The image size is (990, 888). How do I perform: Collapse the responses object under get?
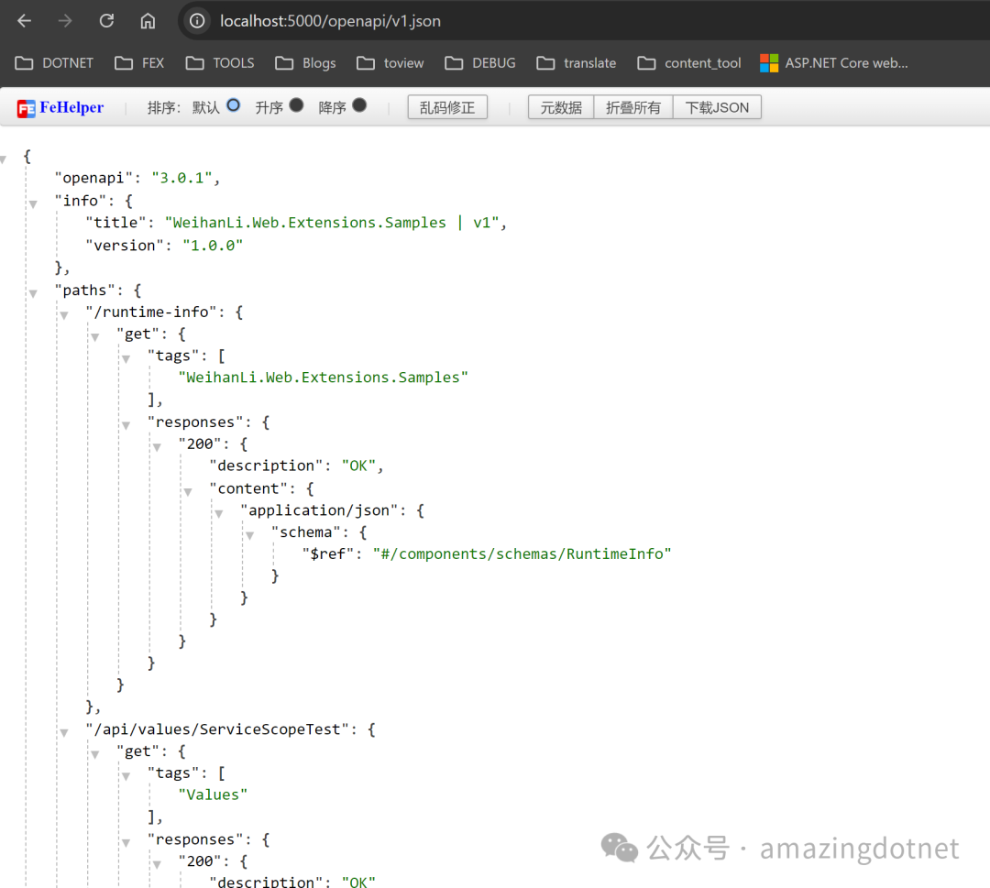[x=126, y=423]
